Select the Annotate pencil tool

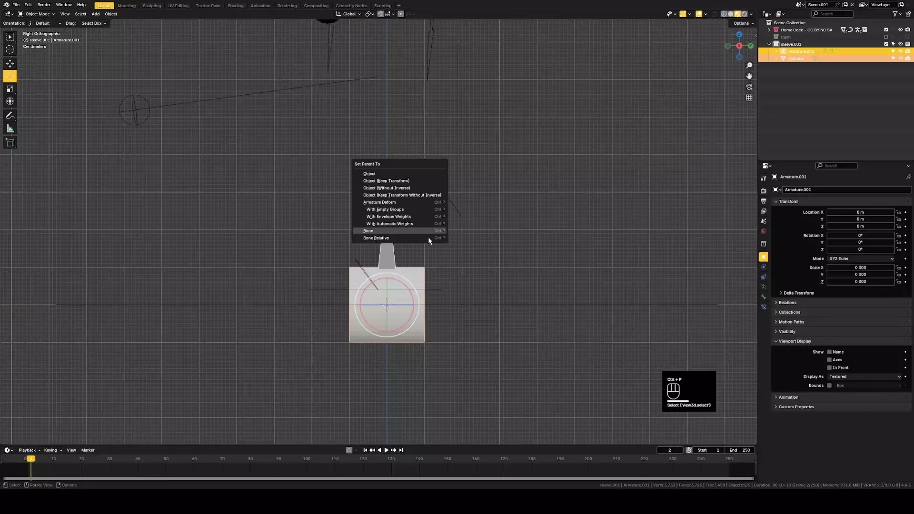coord(10,116)
